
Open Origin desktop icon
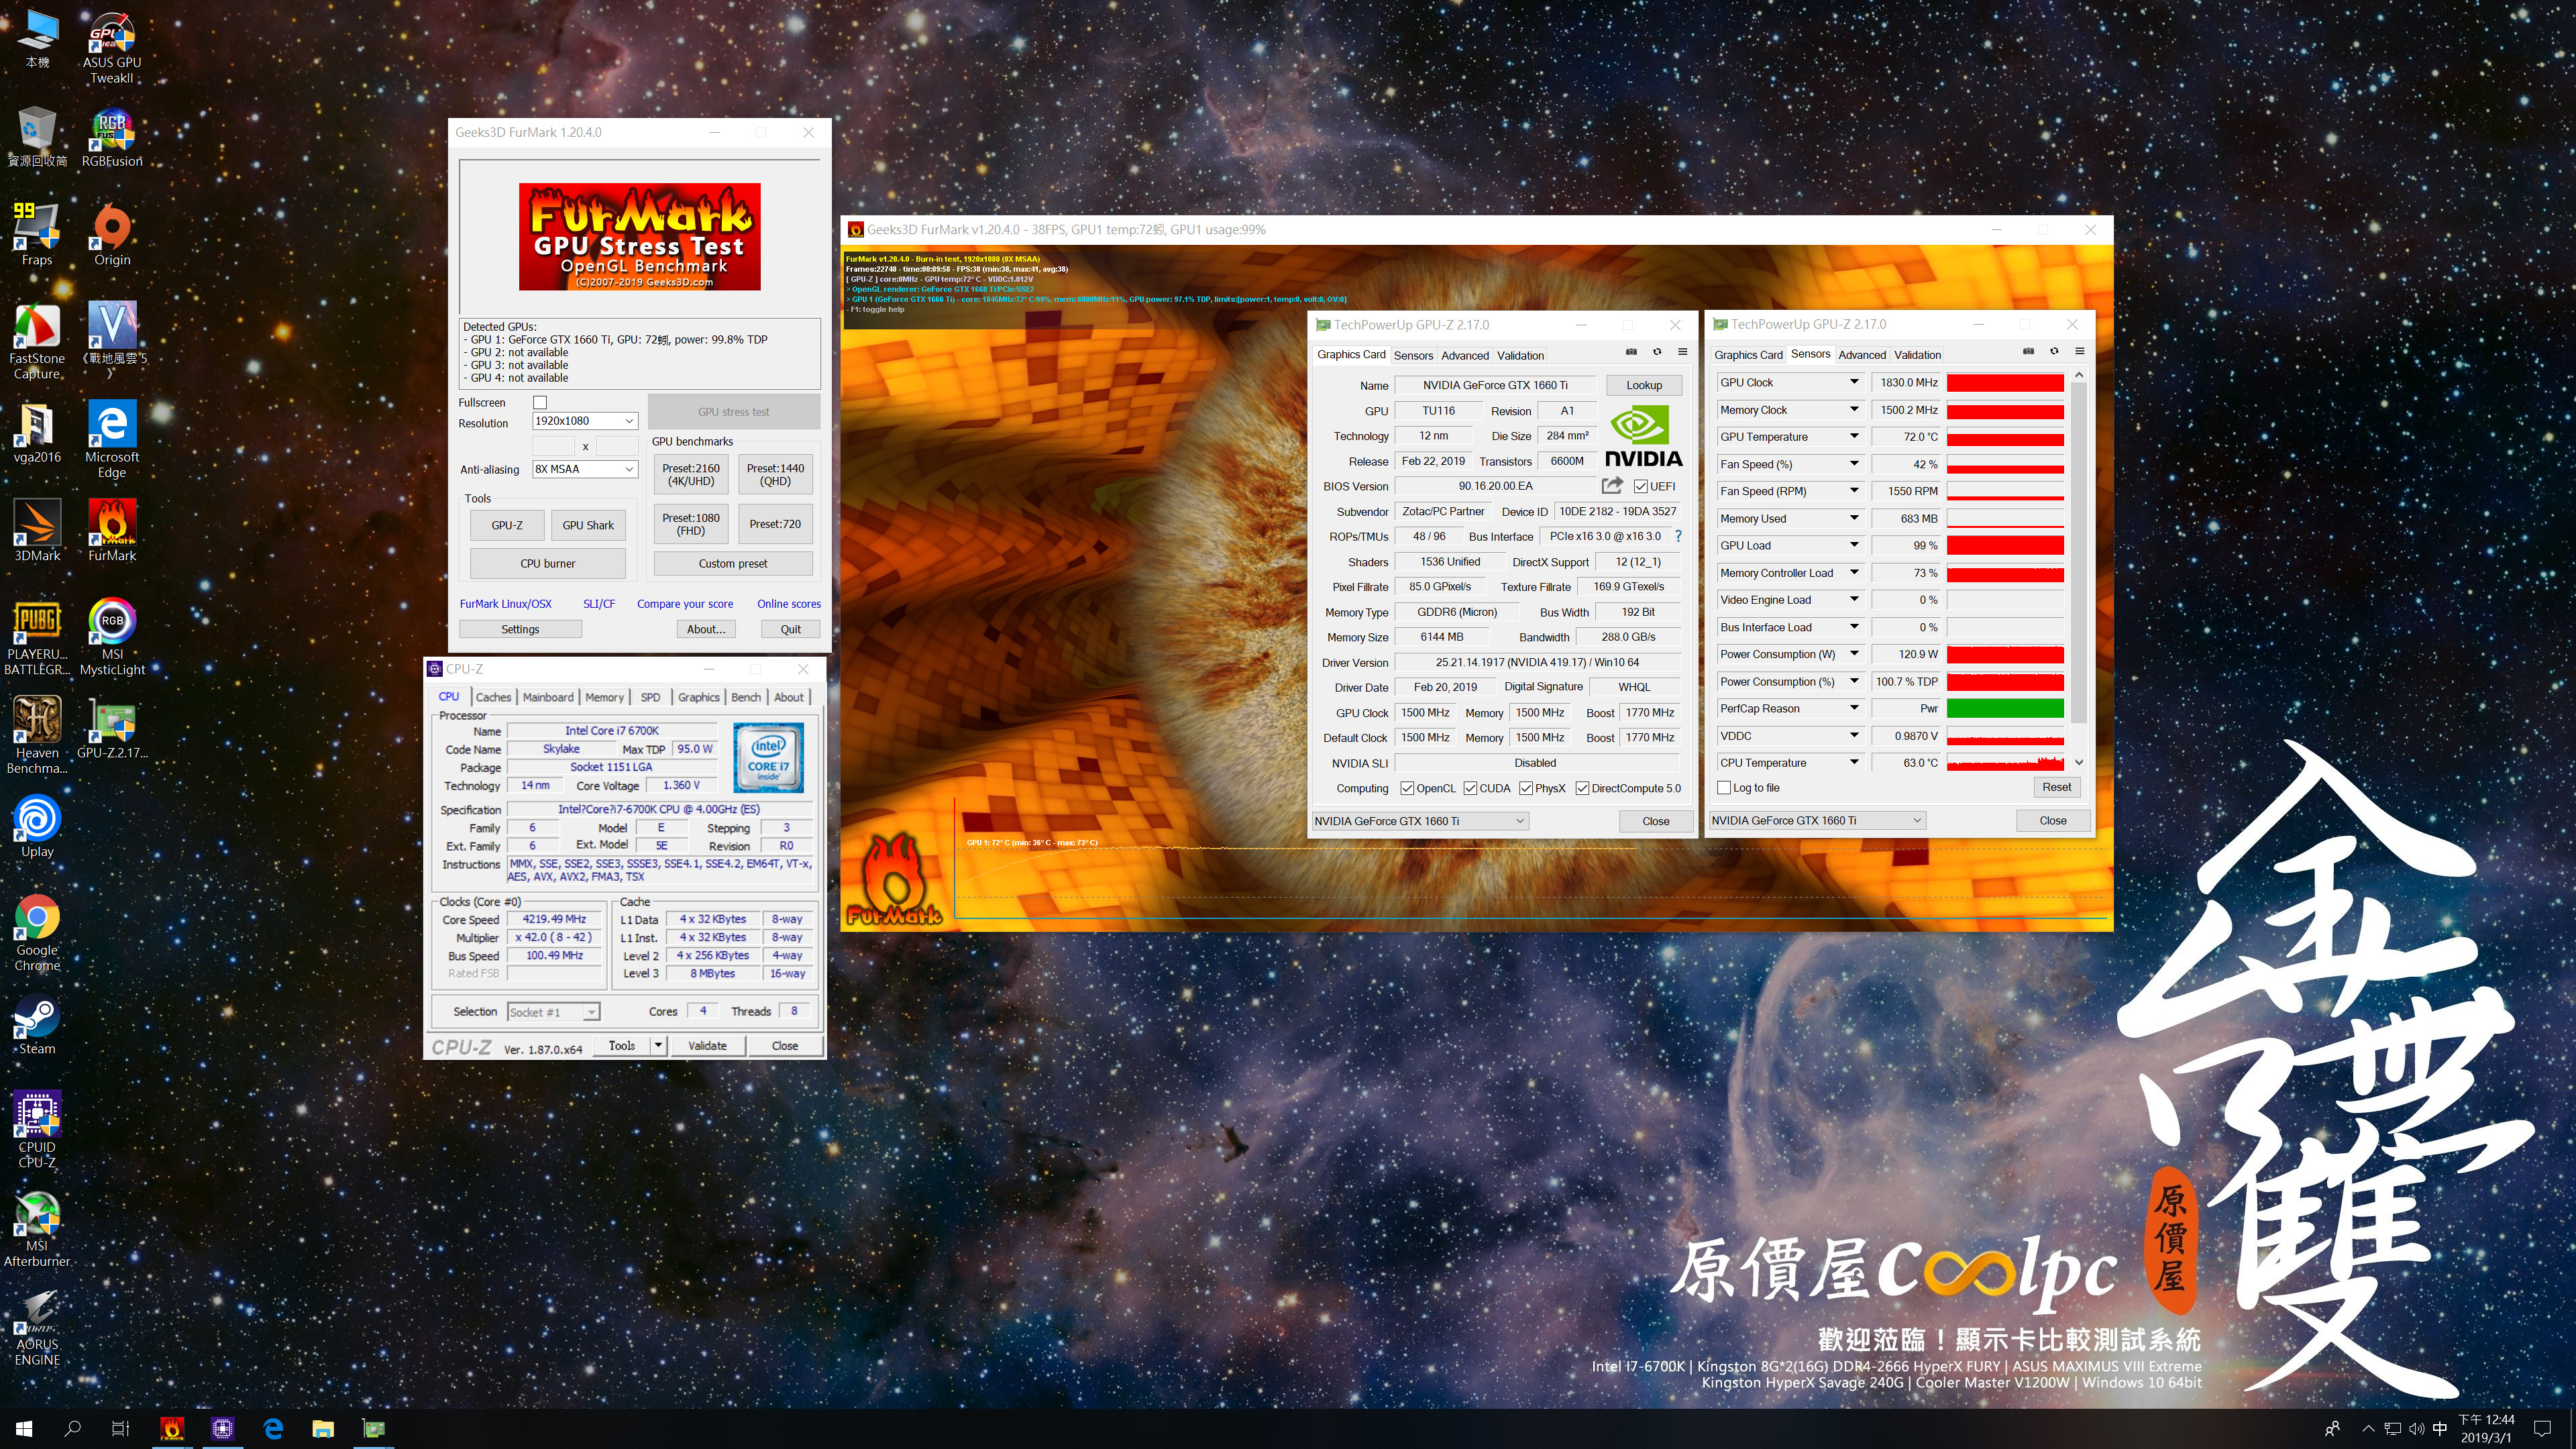point(112,235)
